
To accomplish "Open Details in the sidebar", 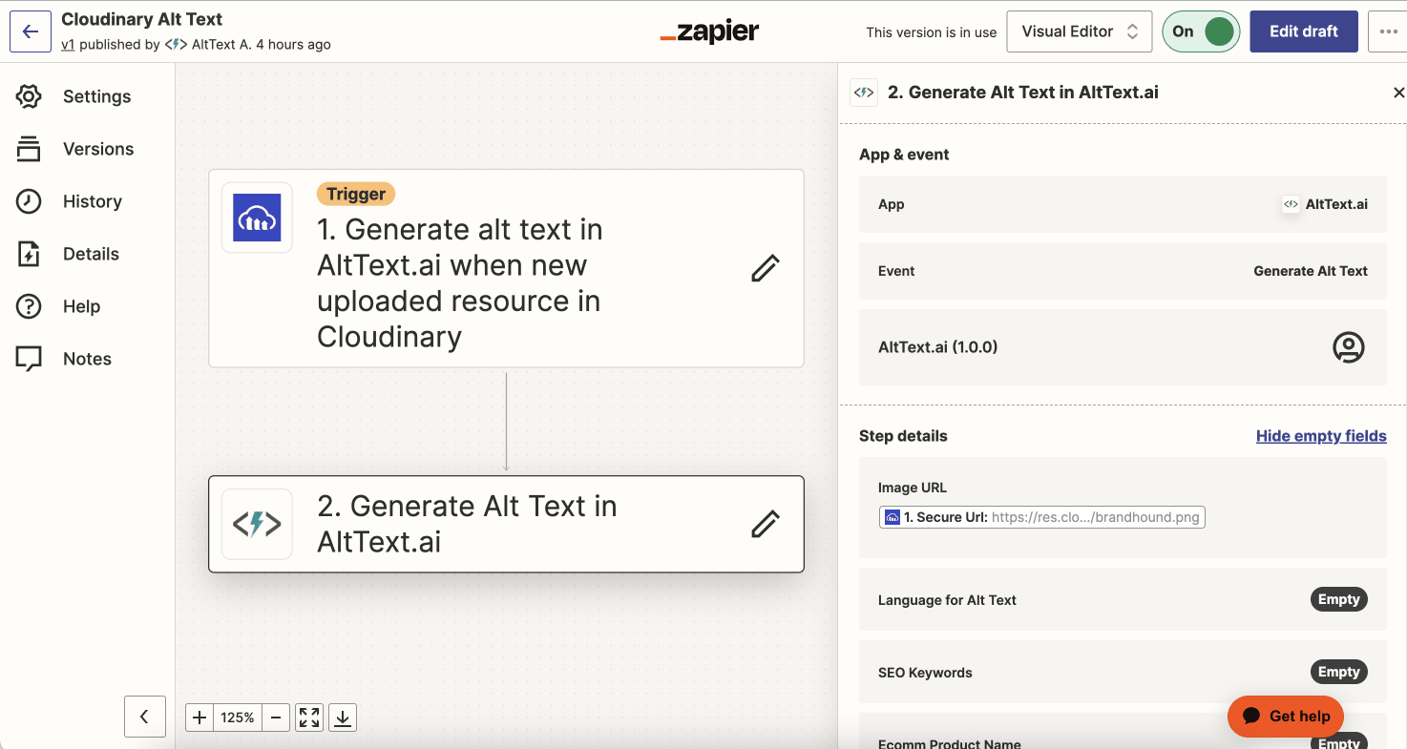I will pyautogui.click(x=68, y=254).
